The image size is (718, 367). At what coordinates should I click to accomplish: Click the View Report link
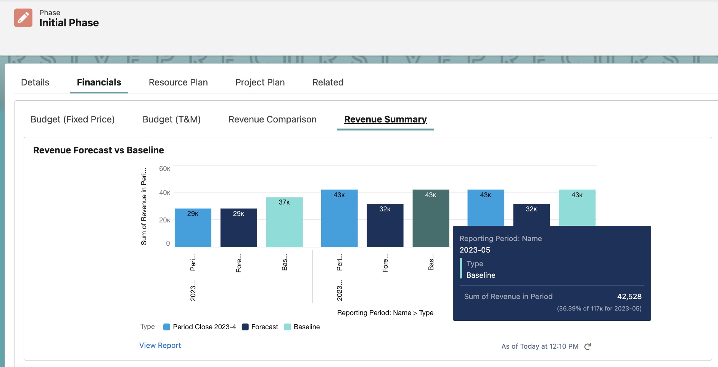(159, 345)
